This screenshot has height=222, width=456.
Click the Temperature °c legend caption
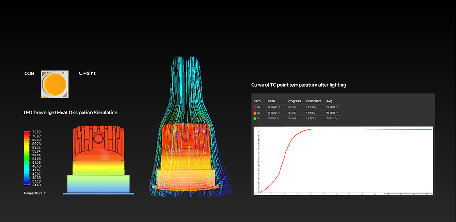(x=35, y=193)
